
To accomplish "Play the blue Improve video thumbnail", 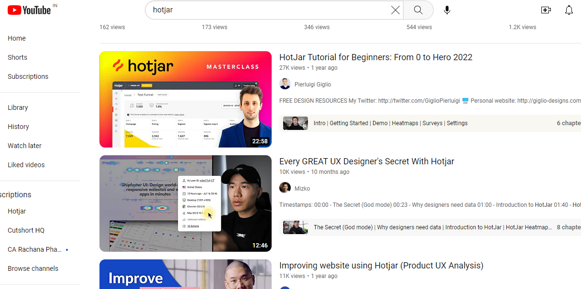I will [x=186, y=274].
